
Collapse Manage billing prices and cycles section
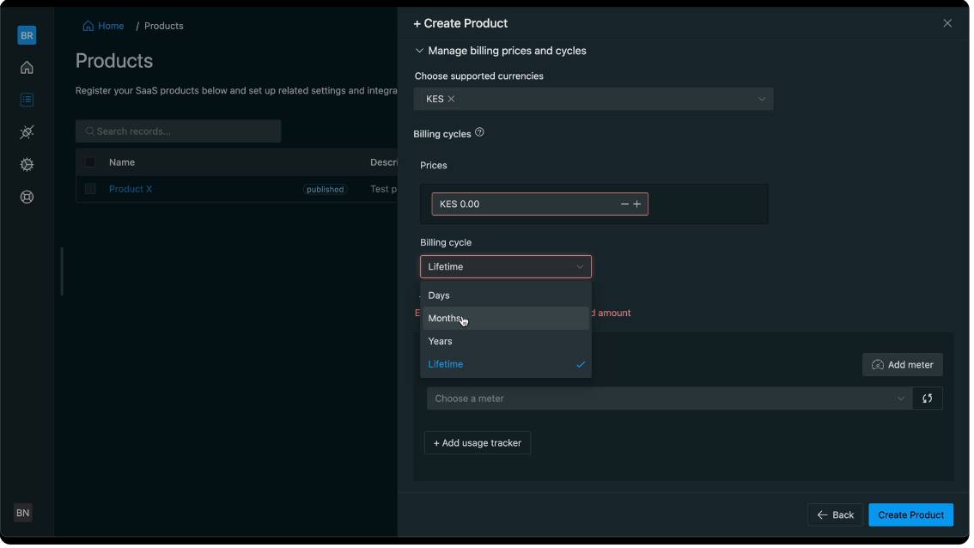point(419,52)
